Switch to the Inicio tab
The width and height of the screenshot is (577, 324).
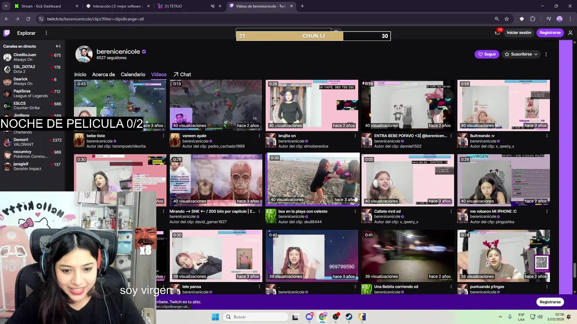coord(80,75)
